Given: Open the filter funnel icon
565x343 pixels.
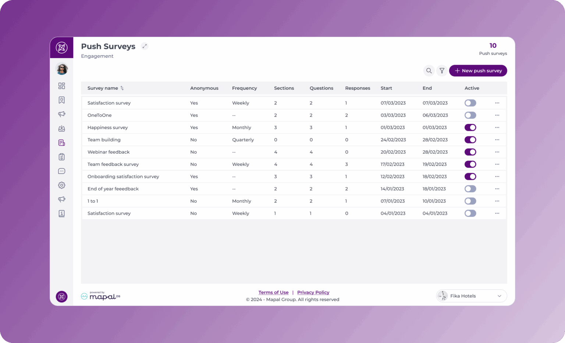Looking at the screenshot, I should click(x=442, y=71).
